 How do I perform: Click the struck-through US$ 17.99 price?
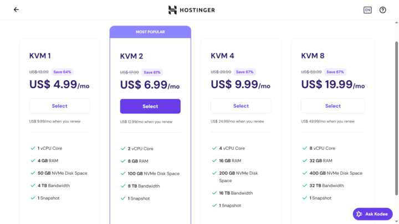129,72
